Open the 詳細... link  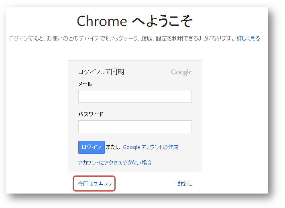(185, 184)
